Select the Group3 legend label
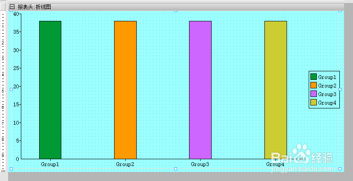 327,94
